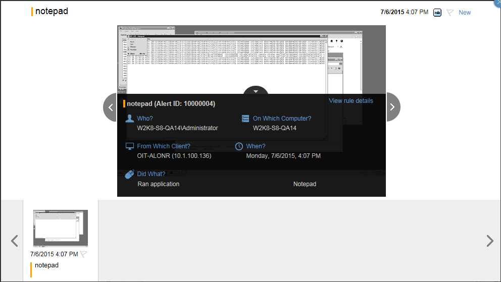Open the session video replay icon

[437, 12]
